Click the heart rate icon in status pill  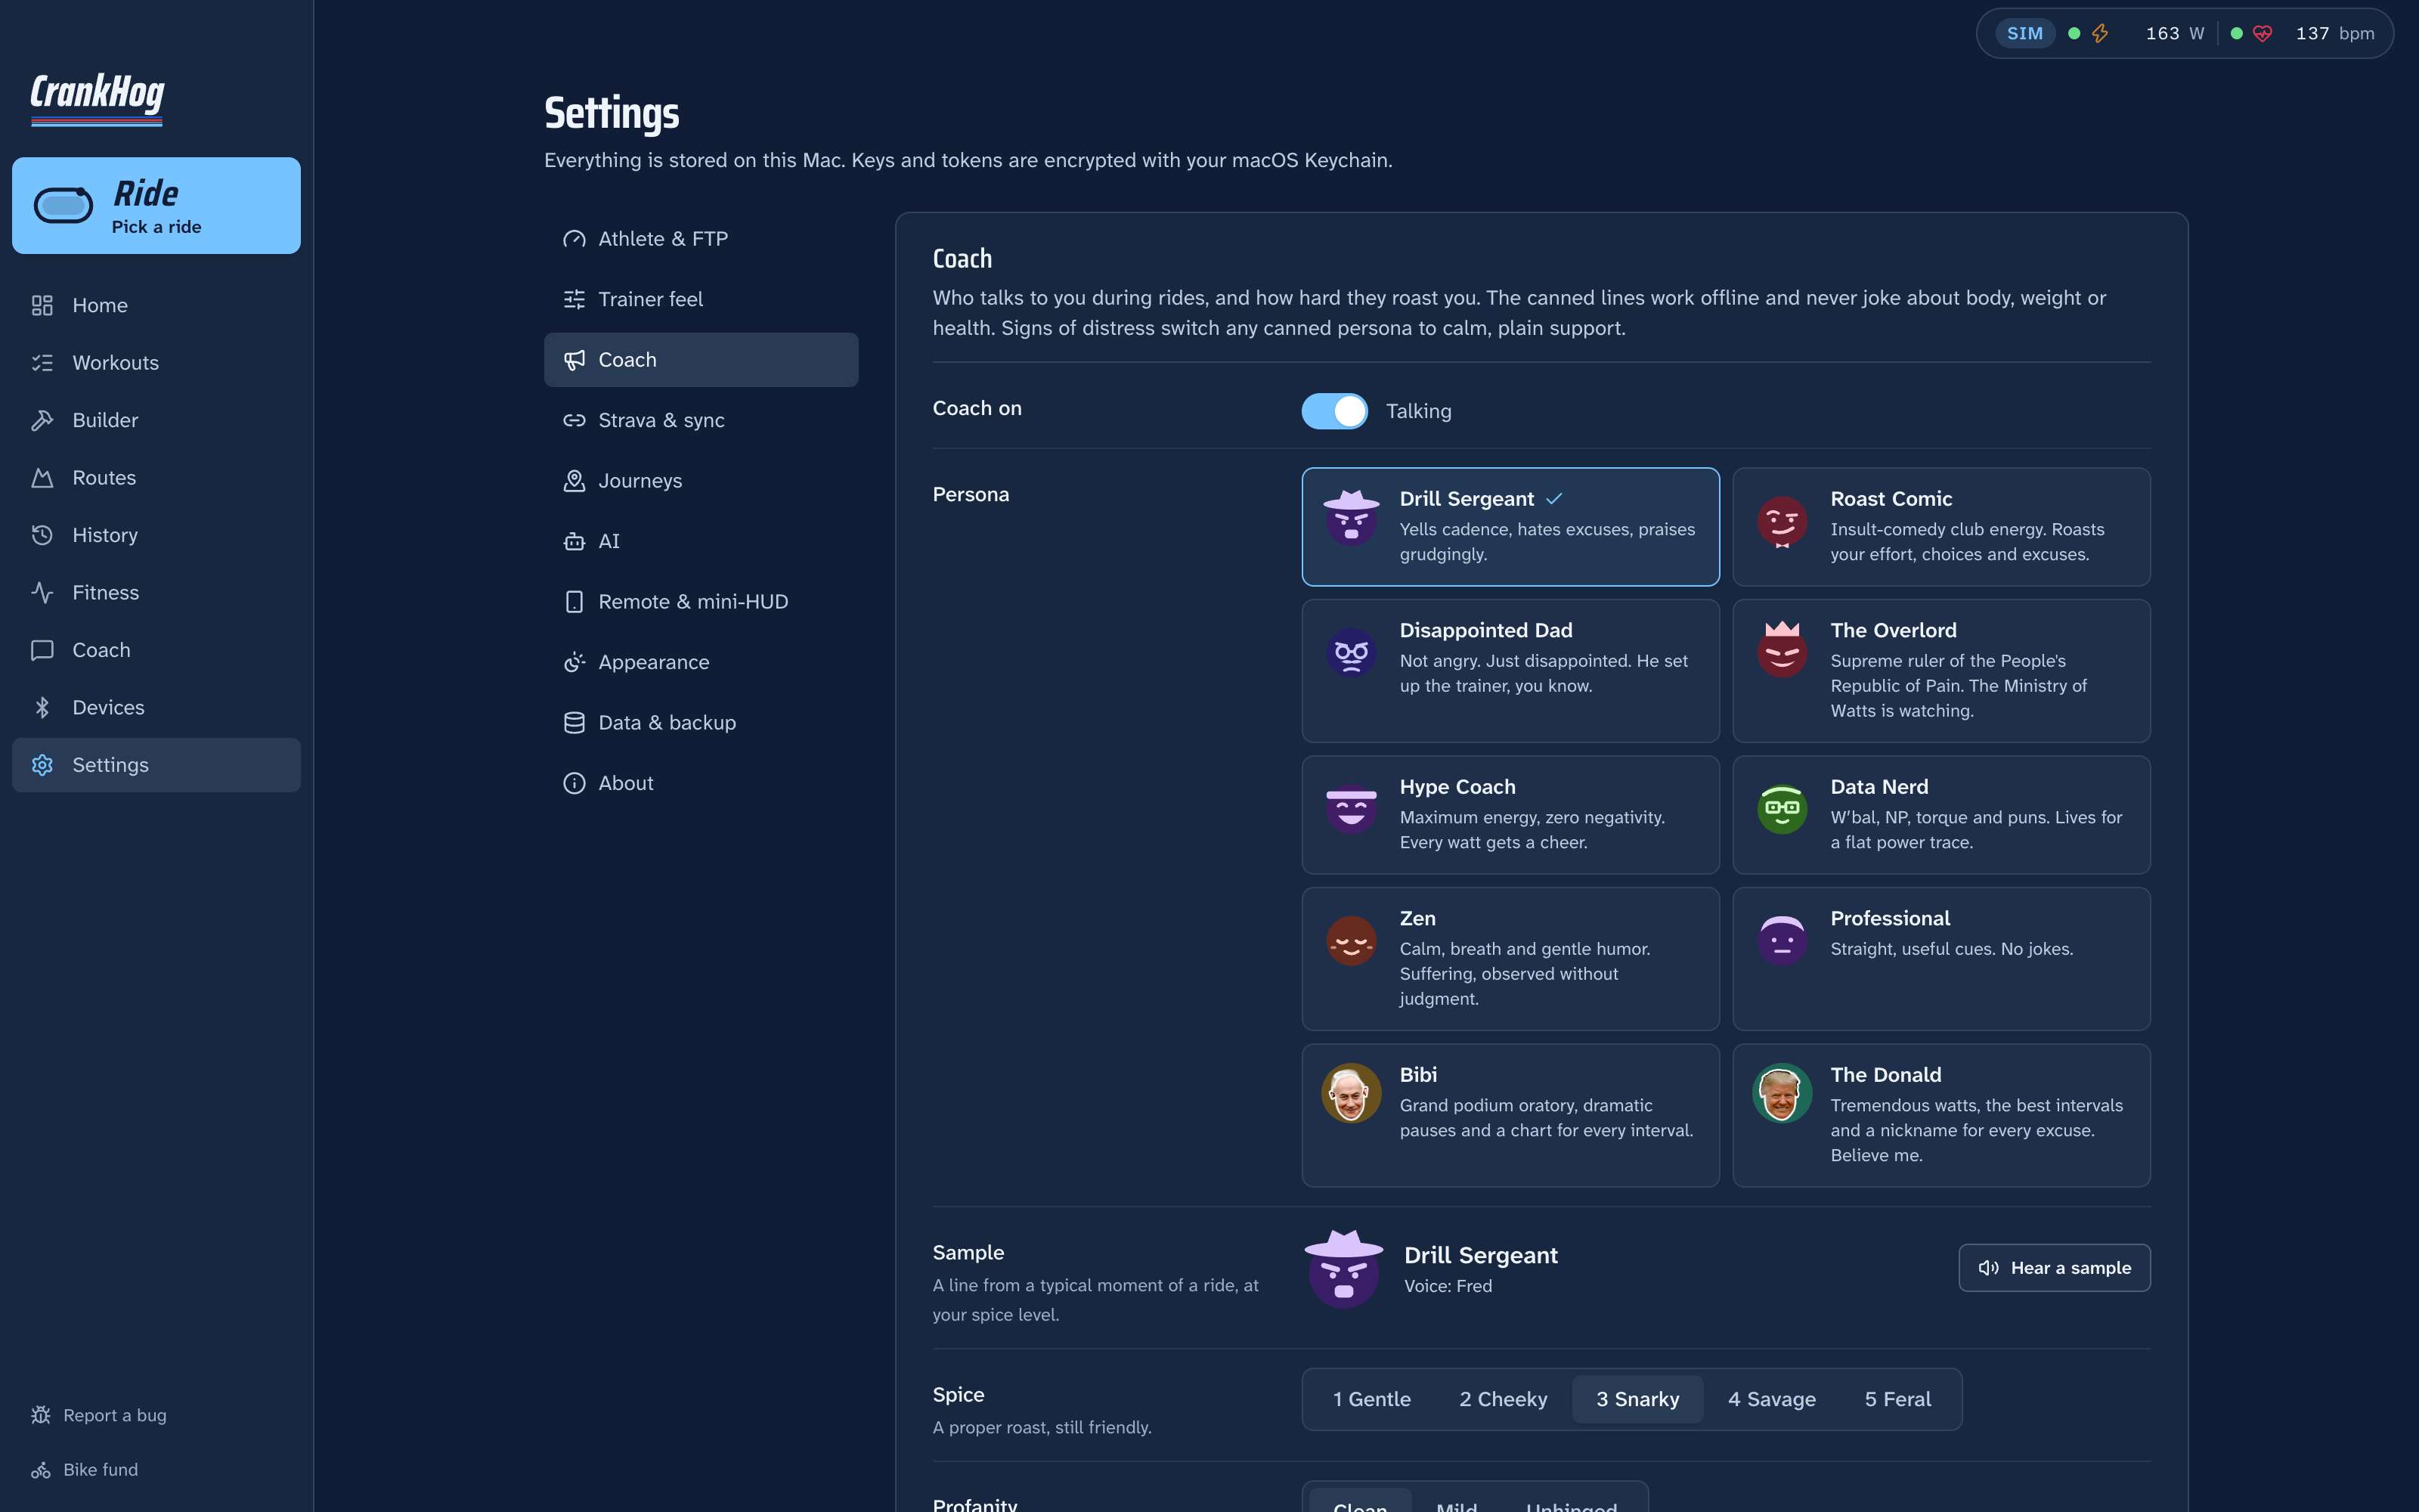click(x=2262, y=34)
